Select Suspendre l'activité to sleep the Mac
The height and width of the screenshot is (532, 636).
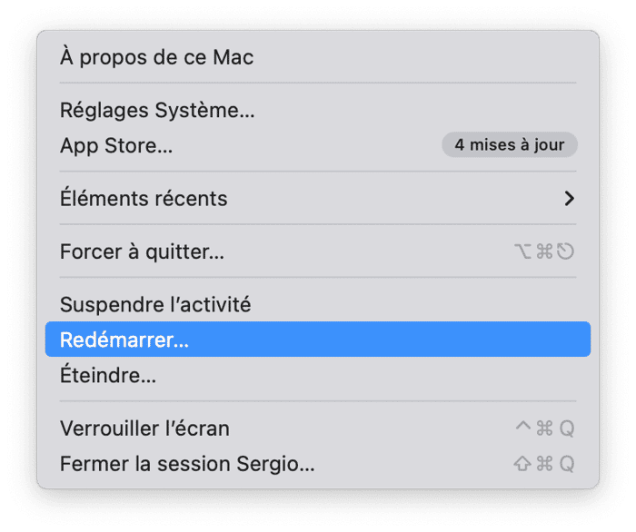point(155,304)
